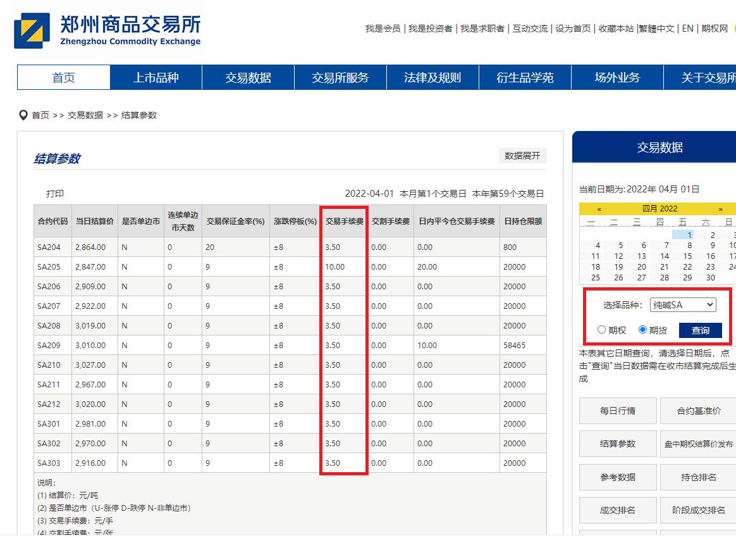Click the 查询 query button
The width and height of the screenshot is (736, 538).
tap(702, 330)
